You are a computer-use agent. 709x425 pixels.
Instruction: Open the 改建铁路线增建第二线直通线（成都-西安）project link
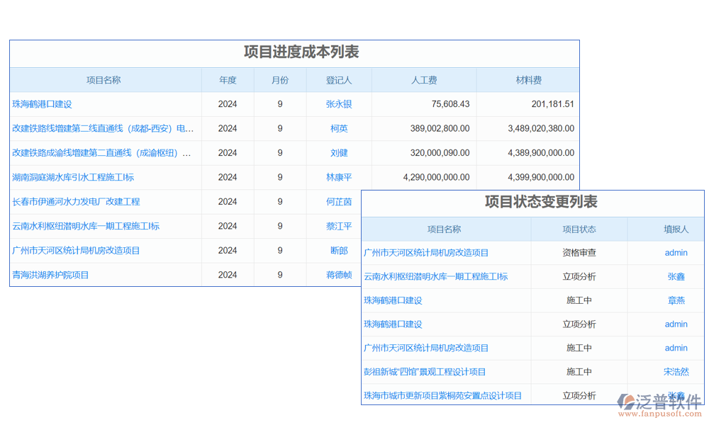tap(103, 128)
